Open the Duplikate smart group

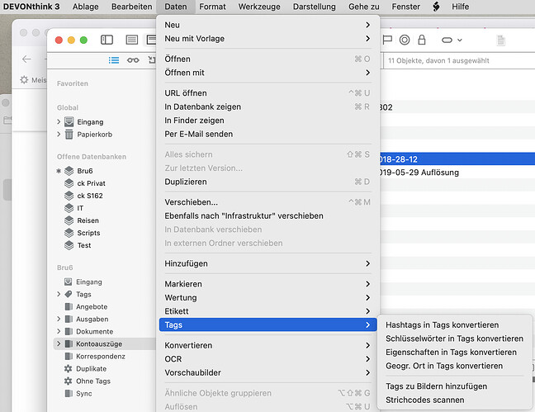coord(91,369)
